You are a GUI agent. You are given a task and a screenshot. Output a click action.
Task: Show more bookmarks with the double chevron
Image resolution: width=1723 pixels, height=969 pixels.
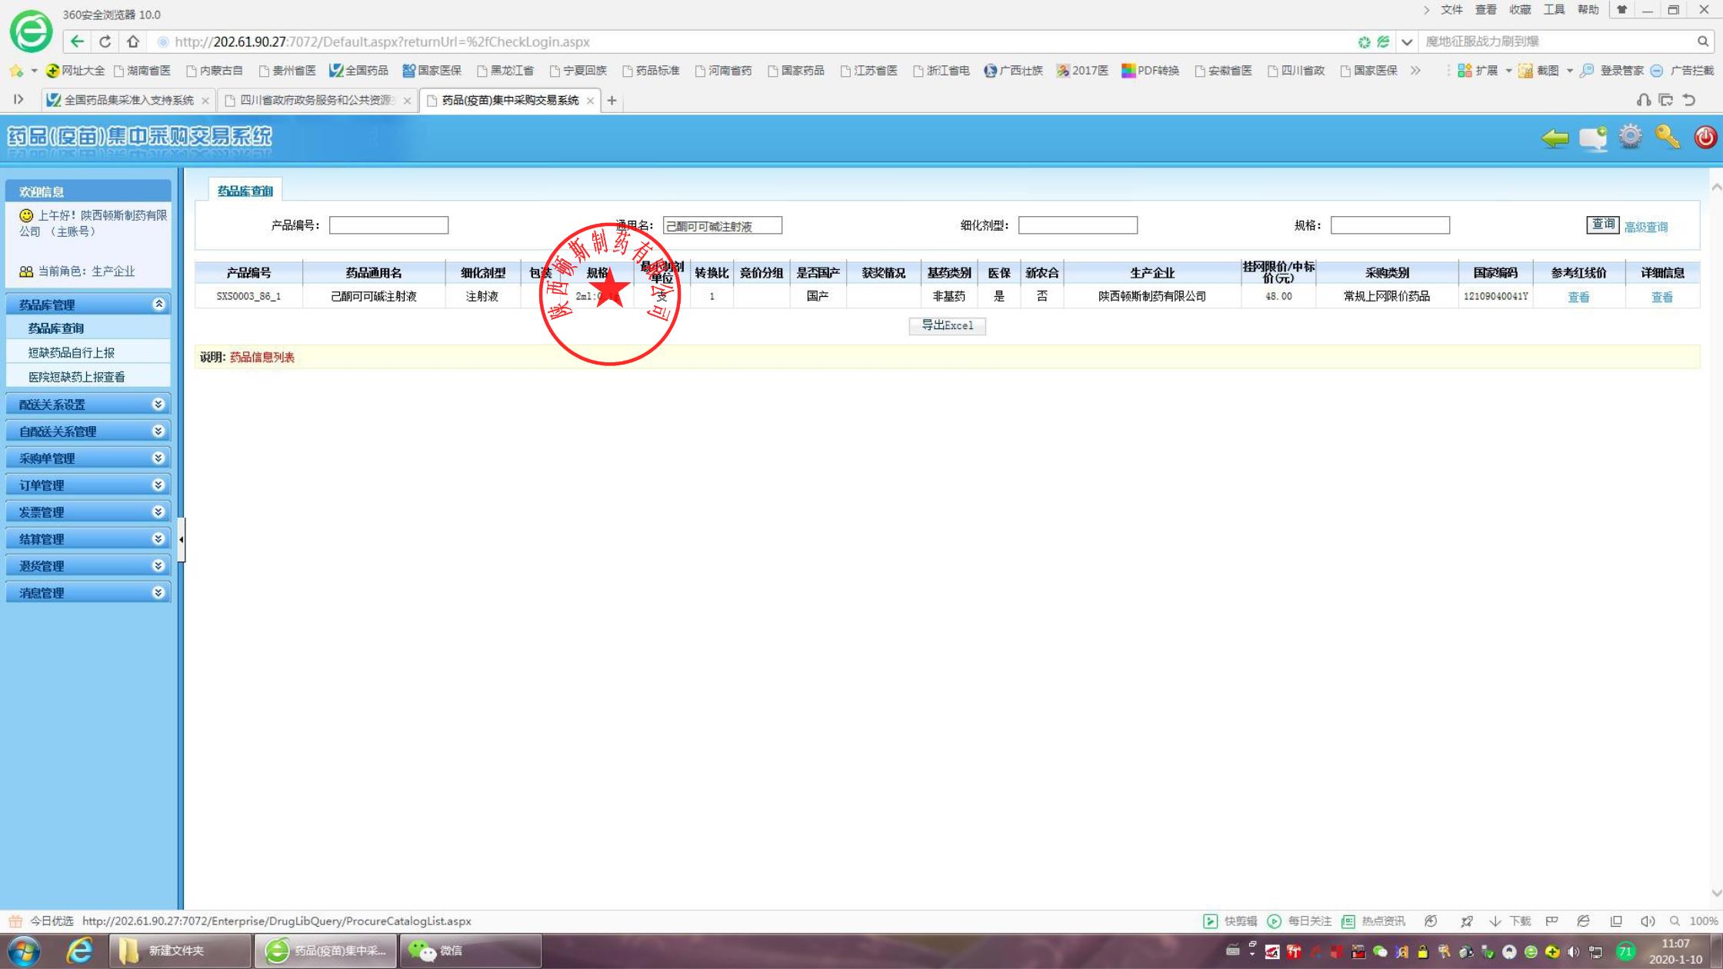1415,71
